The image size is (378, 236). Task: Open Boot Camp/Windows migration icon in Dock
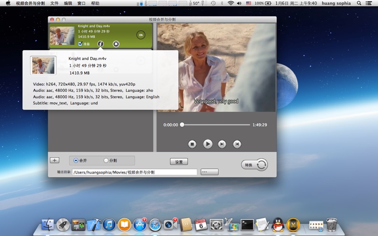pos(232,225)
